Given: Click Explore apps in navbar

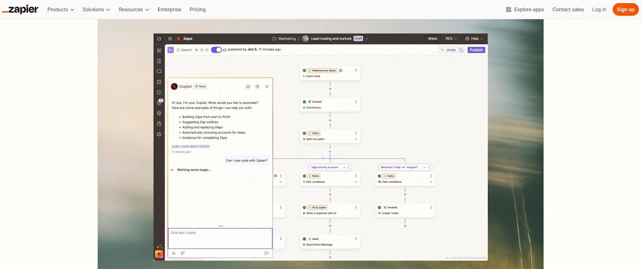Looking at the screenshot, I should click(x=525, y=10).
